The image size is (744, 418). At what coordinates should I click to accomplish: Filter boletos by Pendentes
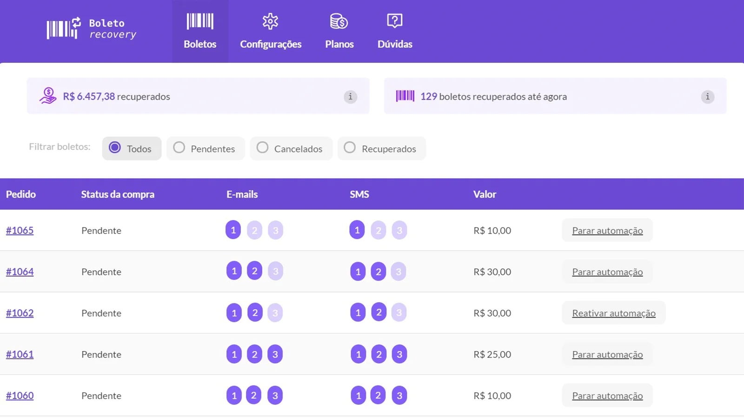click(179, 148)
